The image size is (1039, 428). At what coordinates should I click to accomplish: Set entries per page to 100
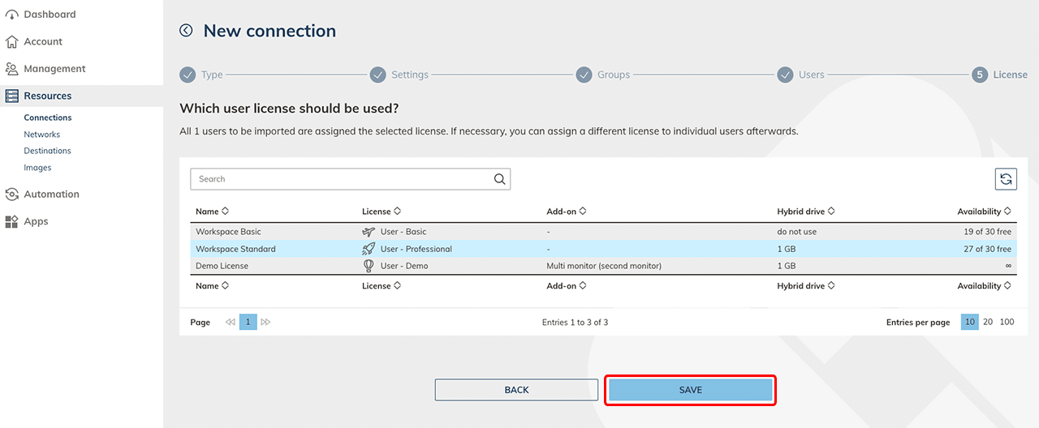tap(1007, 322)
